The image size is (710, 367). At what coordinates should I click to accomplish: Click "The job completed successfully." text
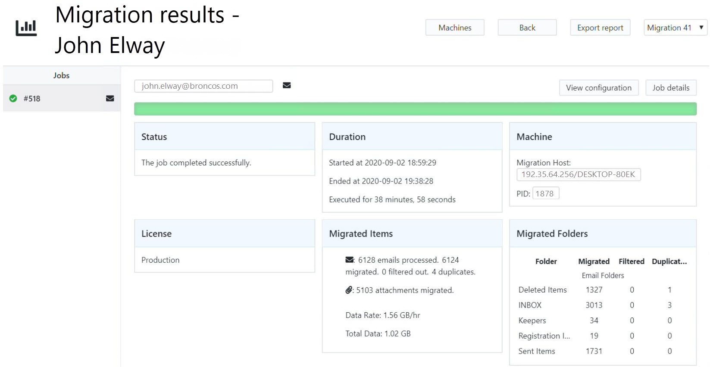coord(196,163)
